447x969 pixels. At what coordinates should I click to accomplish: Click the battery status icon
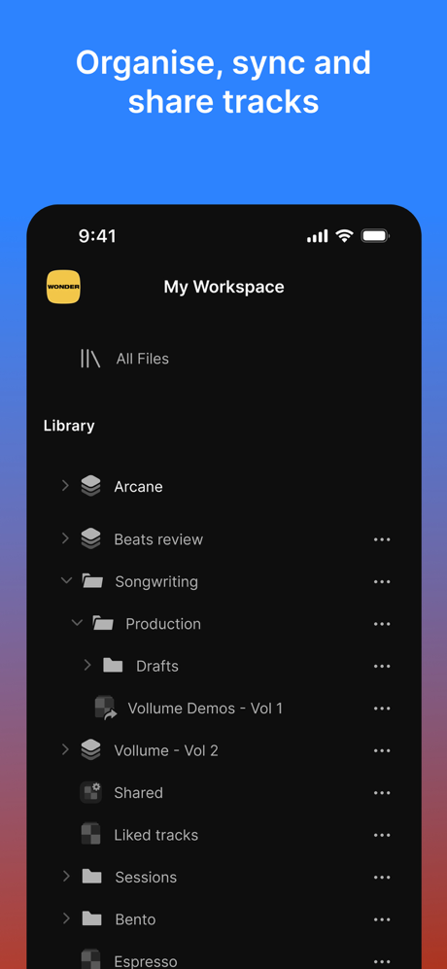tap(375, 235)
